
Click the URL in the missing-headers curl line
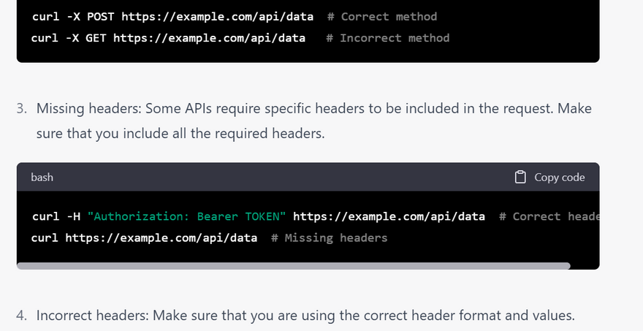click(161, 237)
